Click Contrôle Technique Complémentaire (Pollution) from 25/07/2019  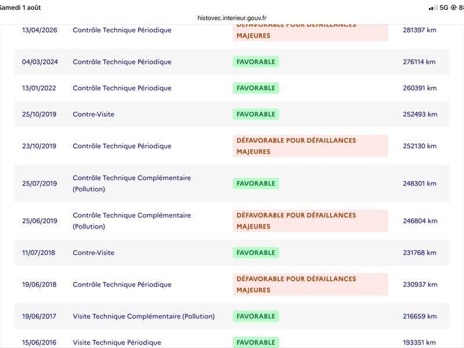[x=132, y=183]
